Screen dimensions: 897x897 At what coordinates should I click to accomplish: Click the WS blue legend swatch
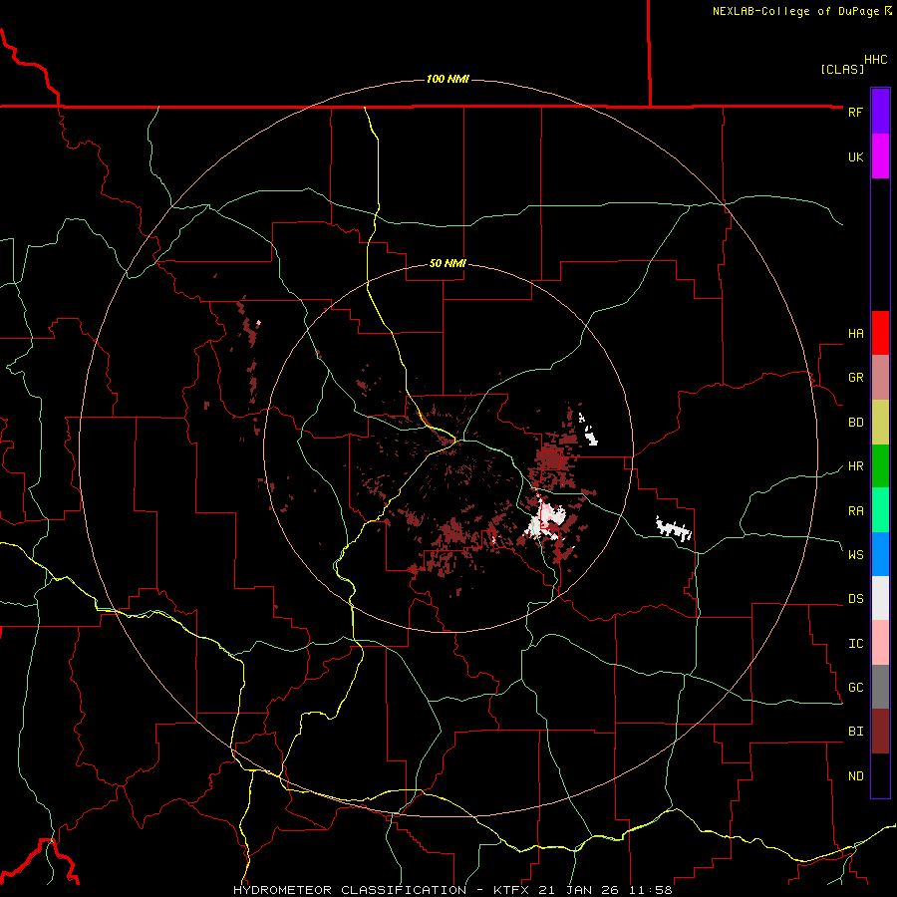880,554
